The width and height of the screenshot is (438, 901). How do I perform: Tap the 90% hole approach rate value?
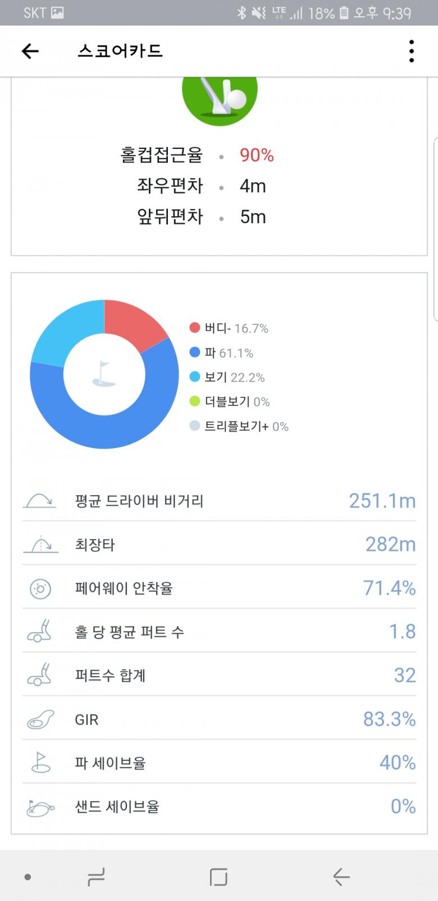[257, 155]
